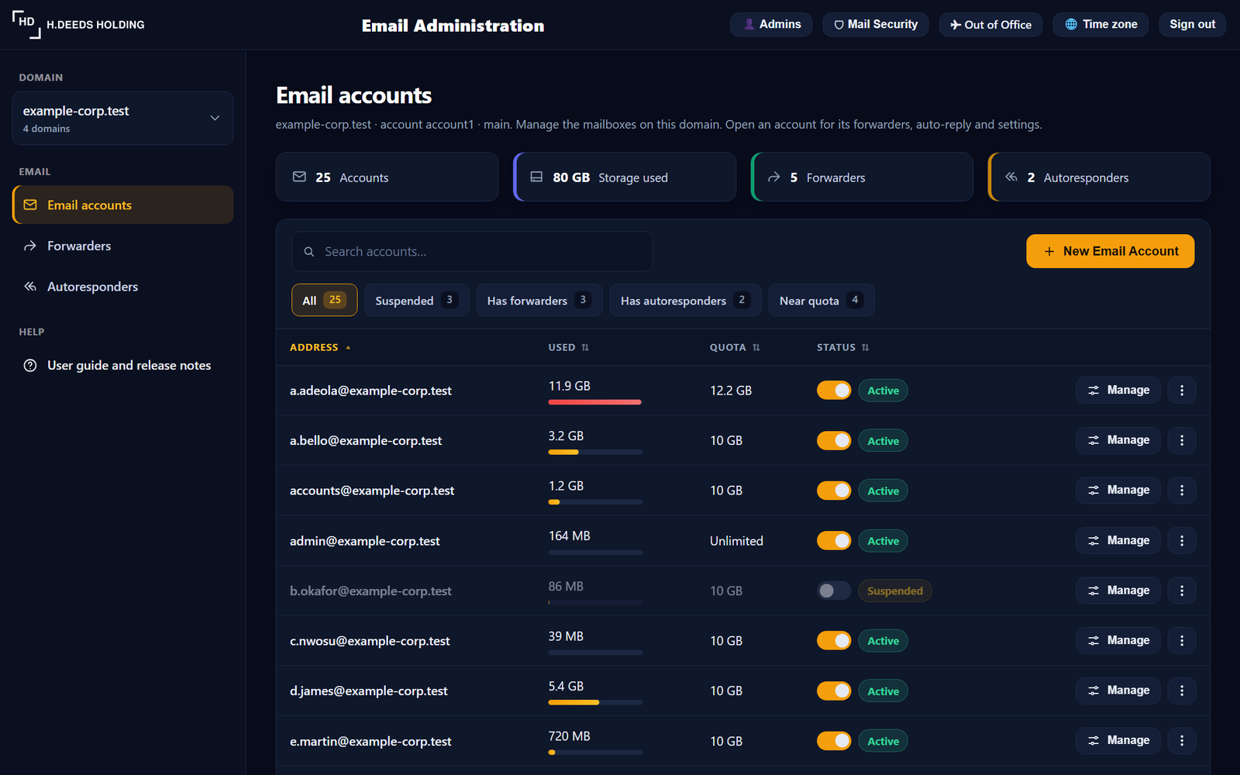
Task: Open more options for a.bello row
Action: point(1182,440)
